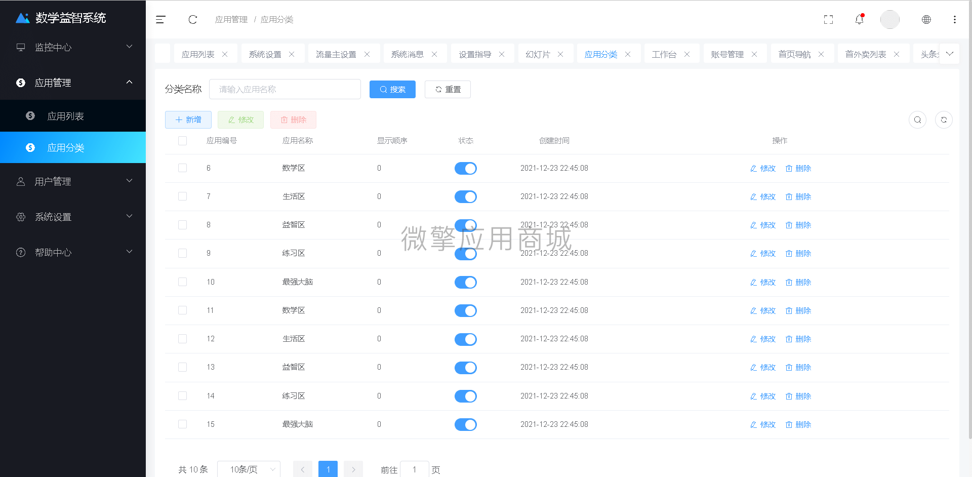
Task: Collapse the sidebar with hamburger icon
Action: [160, 19]
